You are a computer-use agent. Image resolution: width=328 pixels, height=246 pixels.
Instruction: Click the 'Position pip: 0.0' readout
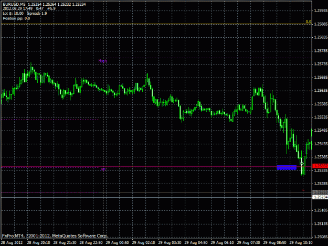point(16,18)
